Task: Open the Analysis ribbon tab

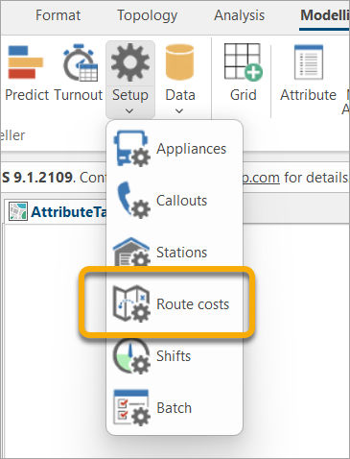Action: click(x=240, y=15)
